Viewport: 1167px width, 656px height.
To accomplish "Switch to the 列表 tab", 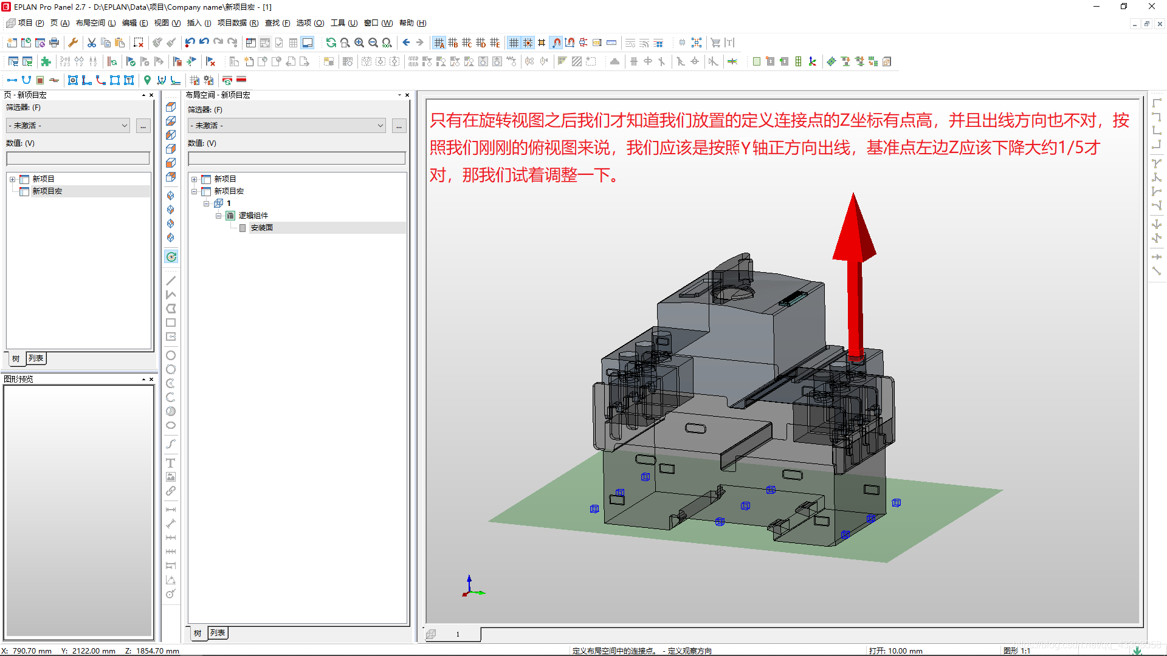I will point(36,358).
